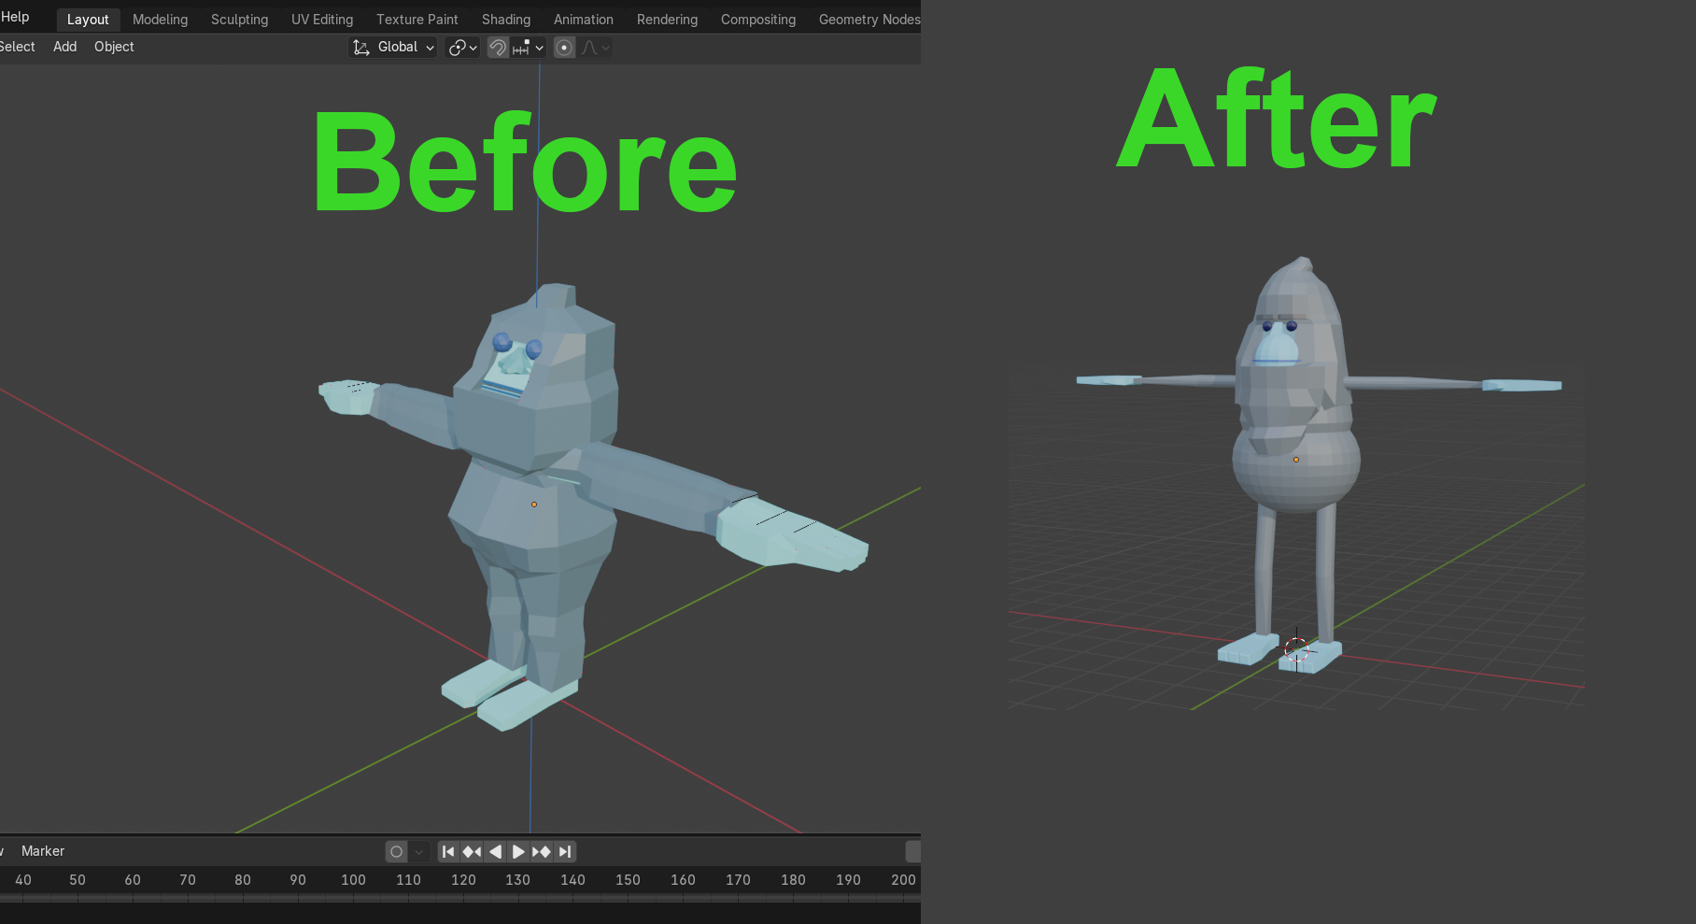Switch to the Rendering workspace tab
This screenshot has width=1696, height=924.
[667, 20]
